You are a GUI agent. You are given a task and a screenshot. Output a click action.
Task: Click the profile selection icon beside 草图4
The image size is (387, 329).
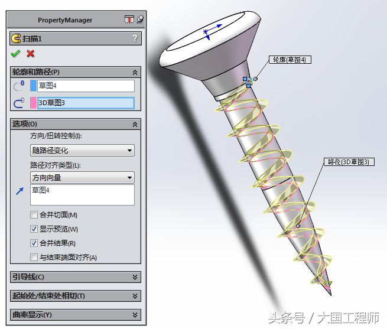[x=19, y=86]
